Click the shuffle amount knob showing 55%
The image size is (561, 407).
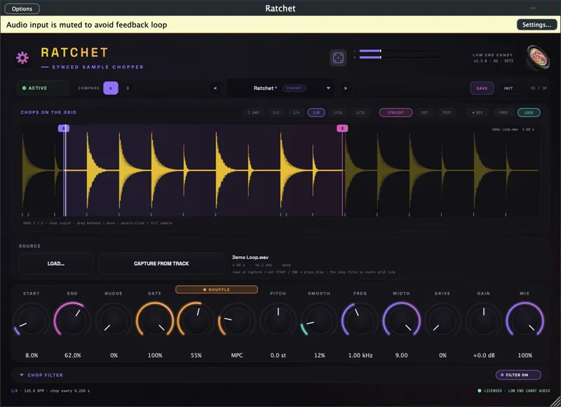pos(196,320)
